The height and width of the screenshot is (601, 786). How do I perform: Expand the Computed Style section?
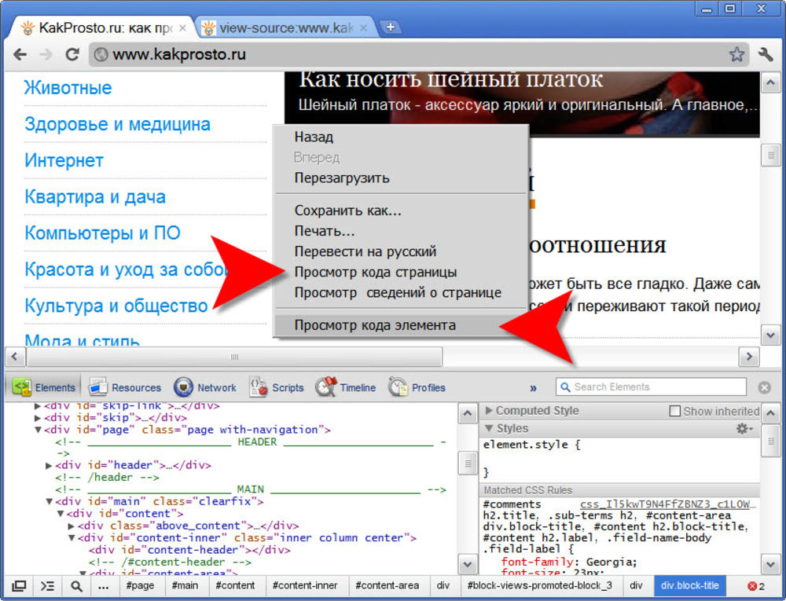pyautogui.click(x=490, y=410)
